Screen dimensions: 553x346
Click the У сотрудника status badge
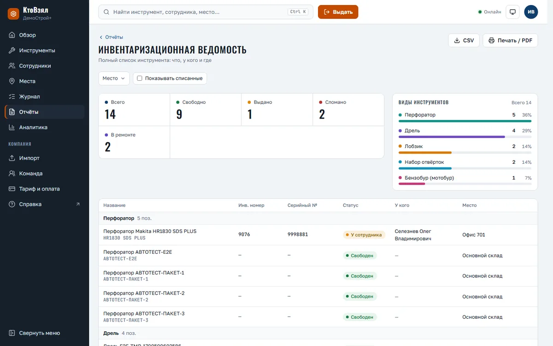coord(364,235)
